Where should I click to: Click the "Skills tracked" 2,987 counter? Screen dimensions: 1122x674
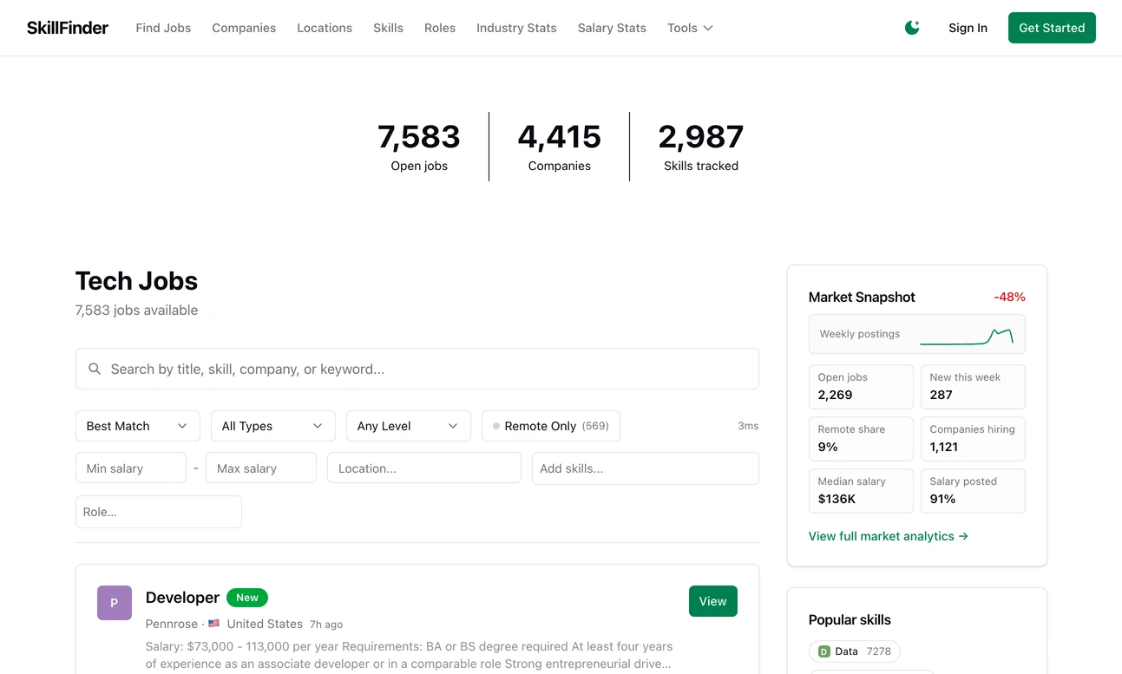(x=701, y=147)
